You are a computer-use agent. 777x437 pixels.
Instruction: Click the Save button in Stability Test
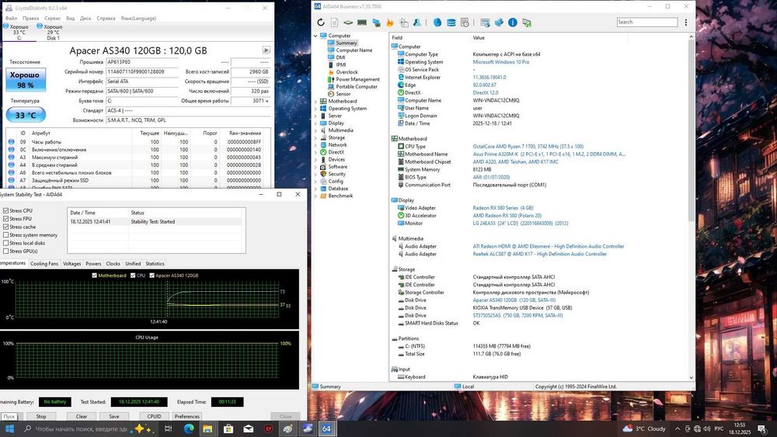point(114,416)
